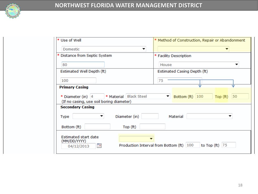The width and height of the screenshot is (258, 194).
Task: Expand the Secondary Casing Type dropdown
Action: 88,116
